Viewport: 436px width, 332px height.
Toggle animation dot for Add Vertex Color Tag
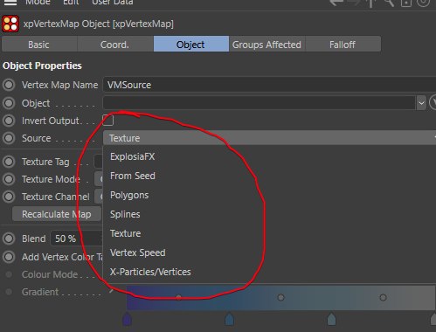point(9,257)
